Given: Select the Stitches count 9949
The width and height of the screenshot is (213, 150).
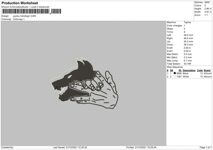Looking at the screenshot, I should pyautogui.click(x=207, y=2).
